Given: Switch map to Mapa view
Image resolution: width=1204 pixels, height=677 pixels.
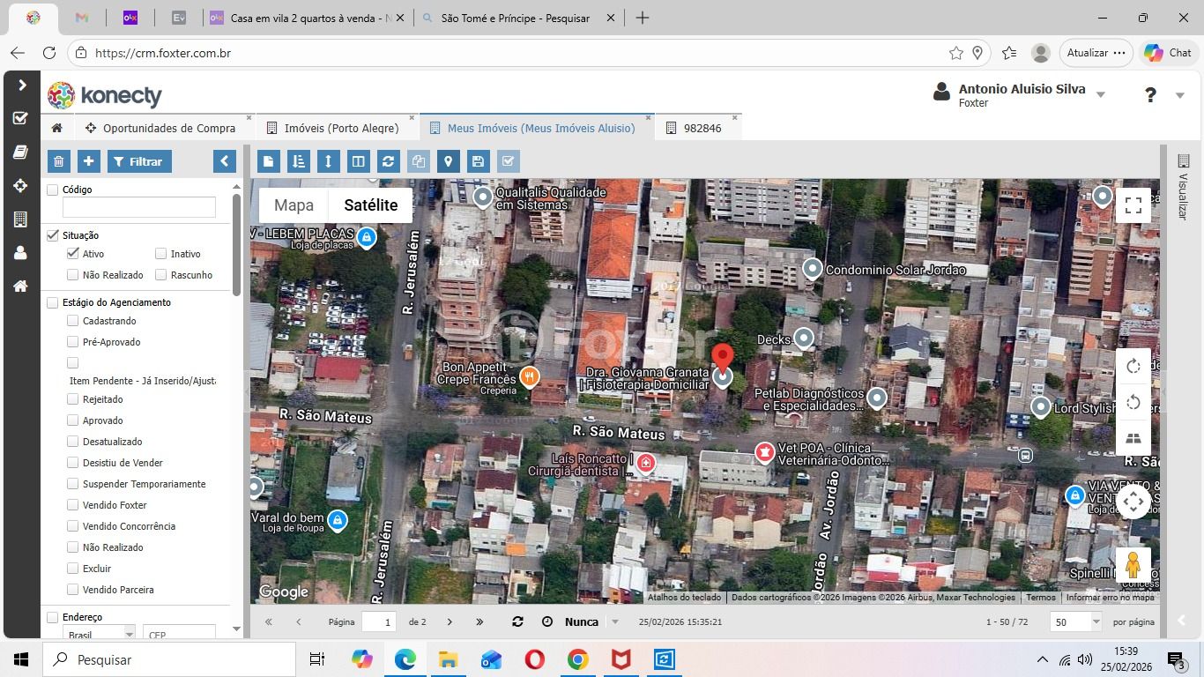Looking at the screenshot, I should coord(294,205).
